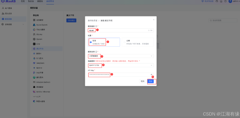Open the documentation icon in the header

[x=221, y=1]
